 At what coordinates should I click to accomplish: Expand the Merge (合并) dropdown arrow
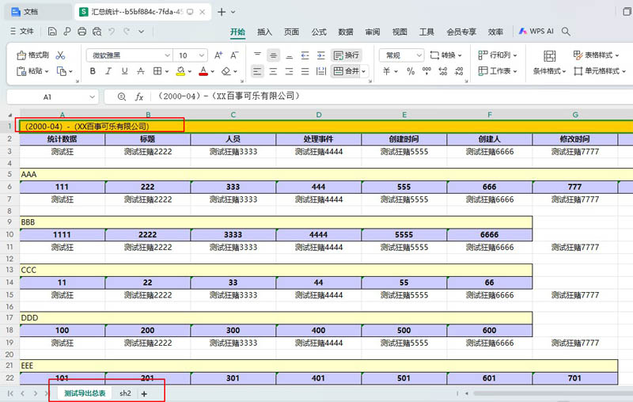click(x=364, y=71)
